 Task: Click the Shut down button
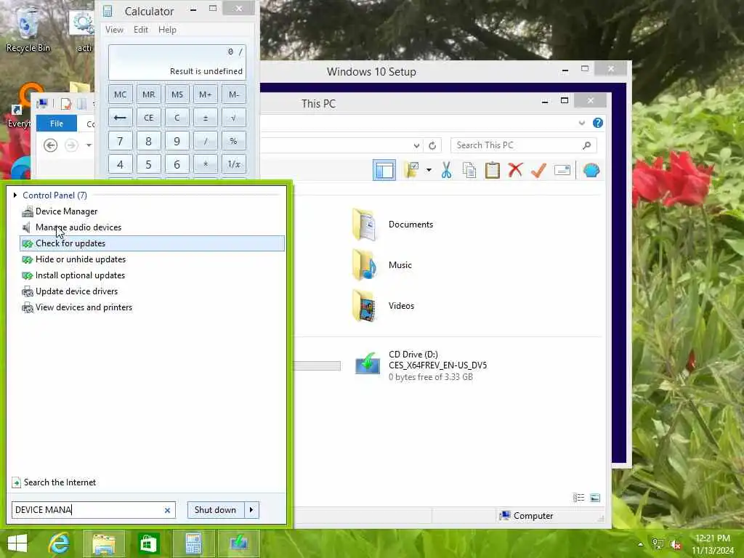click(x=215, y=510)
